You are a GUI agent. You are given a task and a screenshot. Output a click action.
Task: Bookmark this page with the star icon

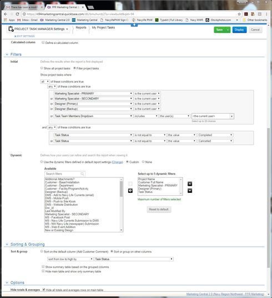[239, 14]
